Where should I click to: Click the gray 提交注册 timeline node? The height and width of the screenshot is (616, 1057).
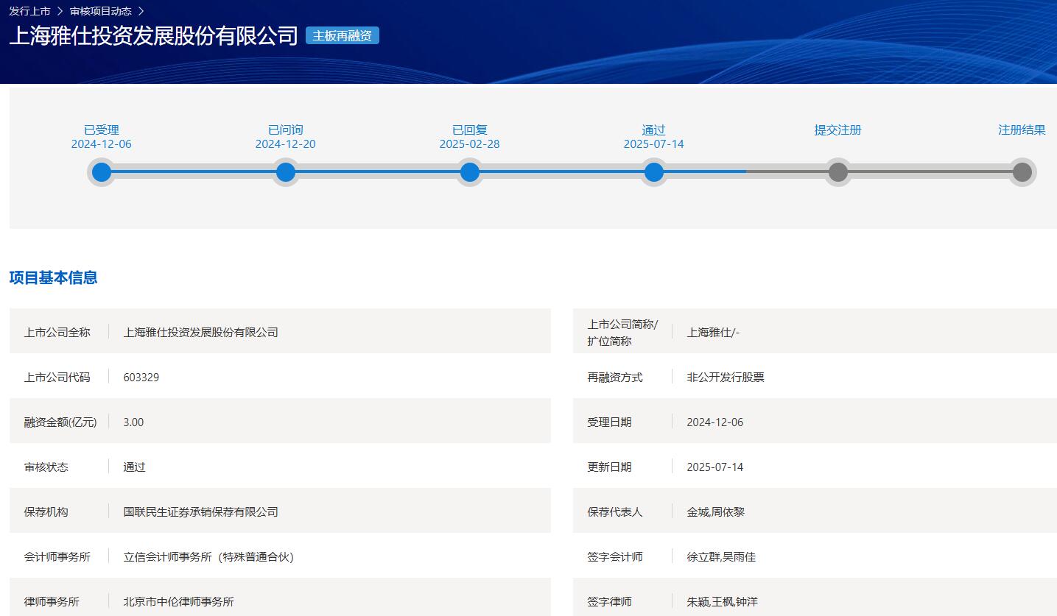pos(838,172)
